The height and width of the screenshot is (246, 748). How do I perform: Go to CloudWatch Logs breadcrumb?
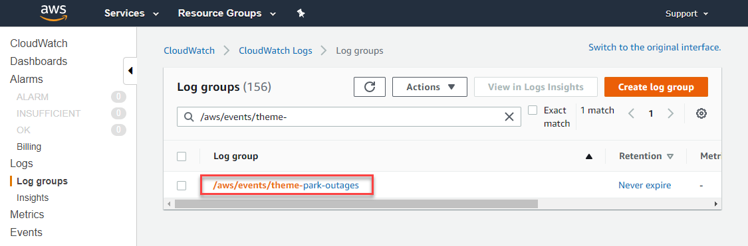coord(276,50)
